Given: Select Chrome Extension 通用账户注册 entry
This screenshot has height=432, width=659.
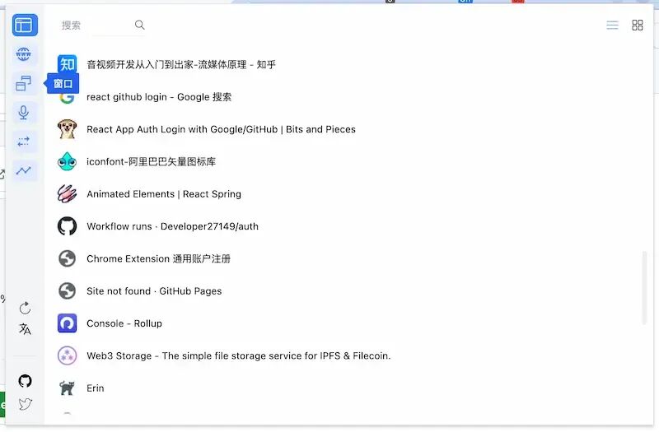Looking at the screenshot, I should click(x=158, y=258).
